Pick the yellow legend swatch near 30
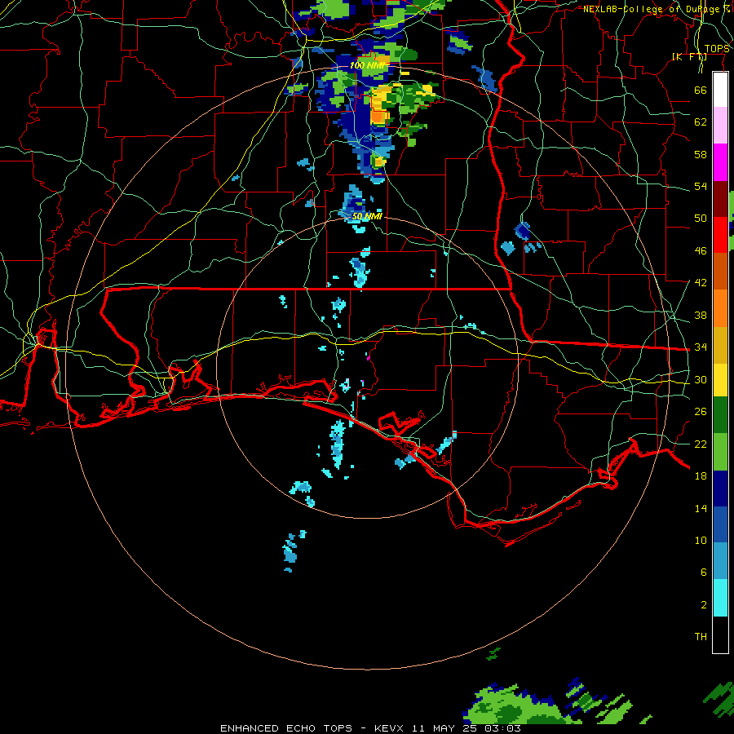Screen dimensions: 734x734 pos(720,379)
